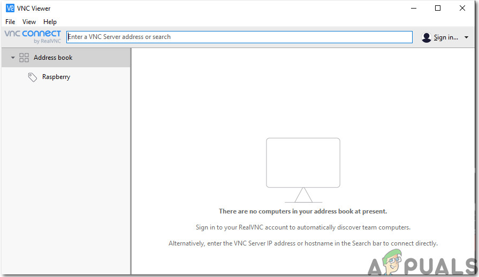Click the Sign in... button text
Viewport: 479px width, 277px height.
446,37
